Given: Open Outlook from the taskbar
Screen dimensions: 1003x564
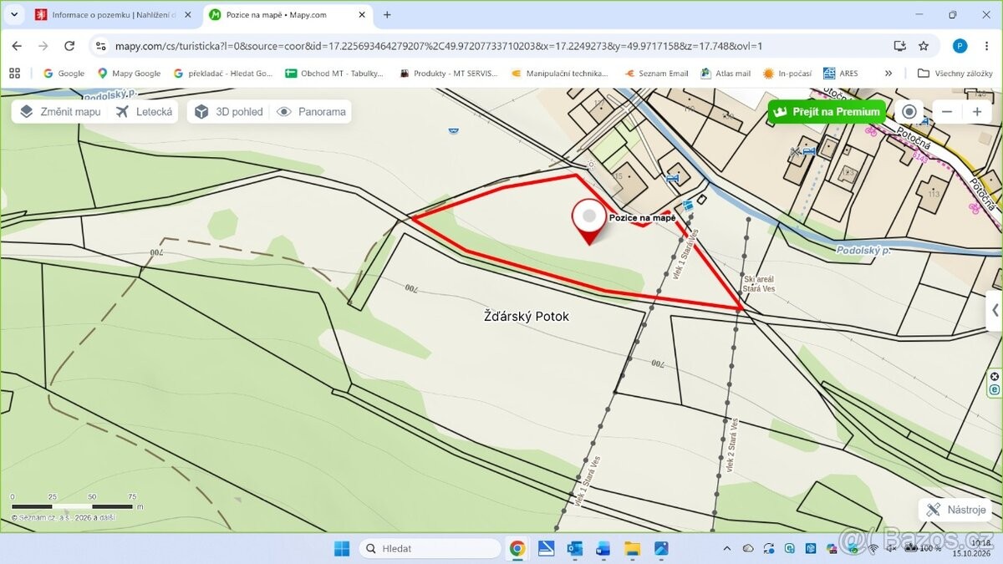Looking at the screenshot, I should click(574, 548).
